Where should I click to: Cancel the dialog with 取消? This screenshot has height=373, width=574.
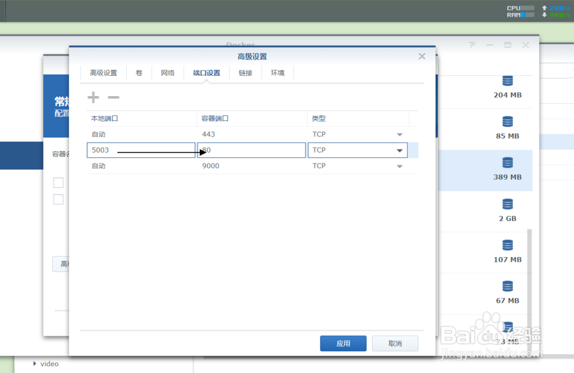pyautogui.click(x=395, y=343)
